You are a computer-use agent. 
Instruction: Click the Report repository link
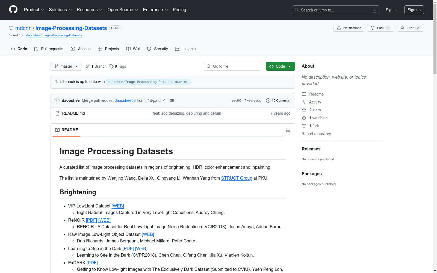316,134
